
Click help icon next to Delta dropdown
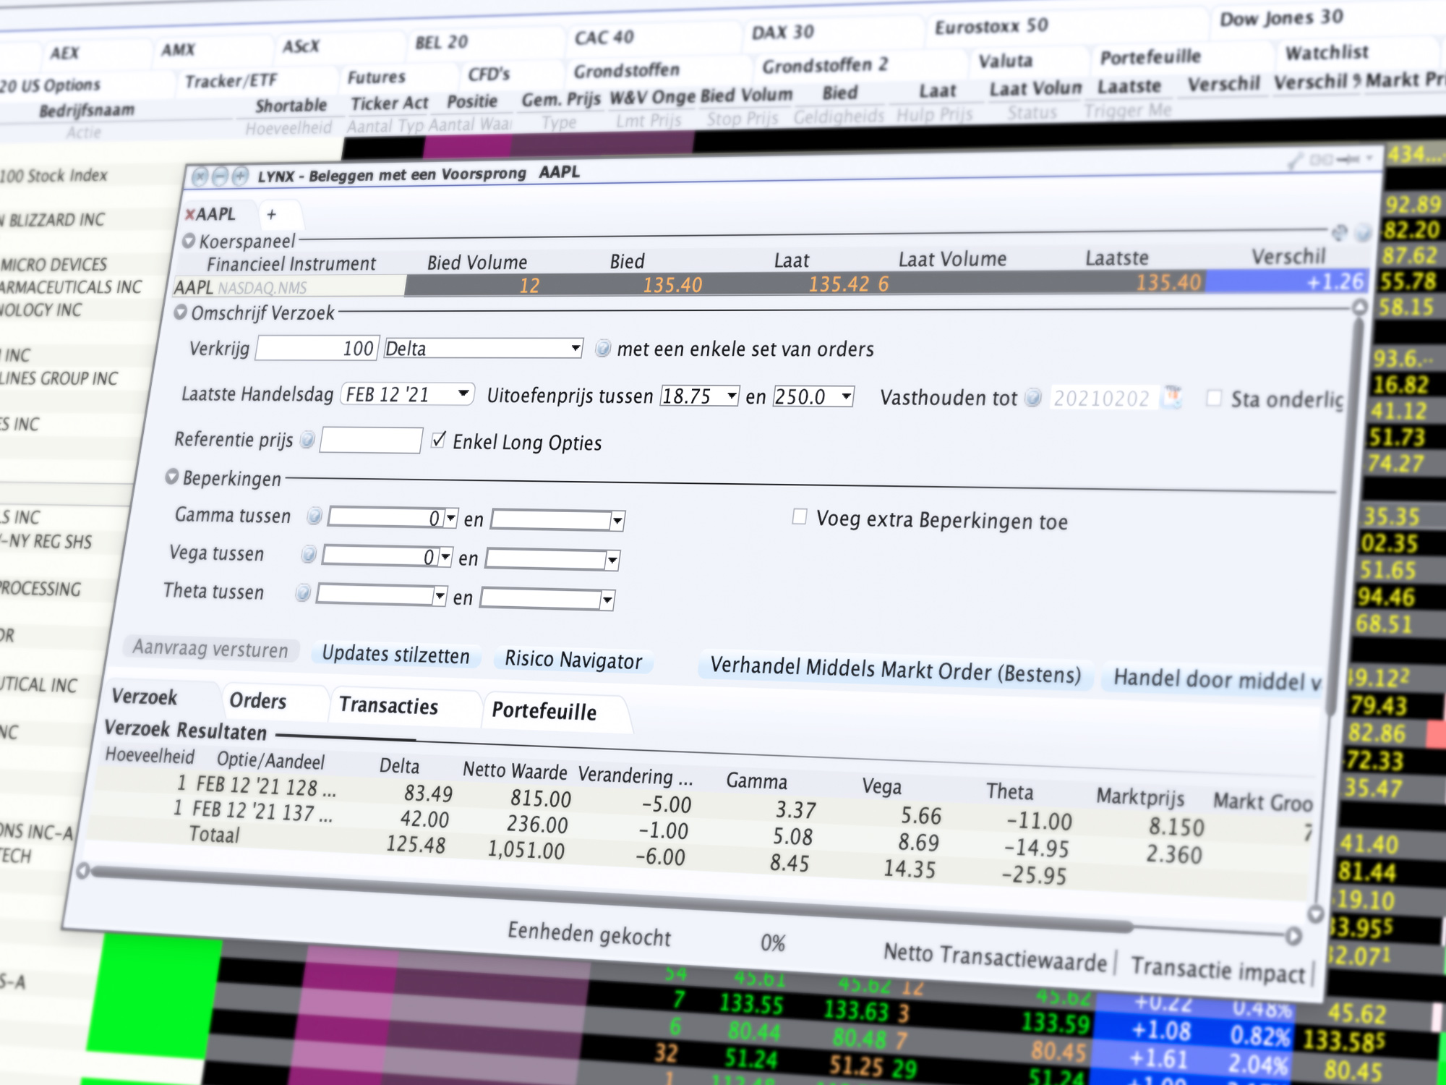[602, 349]
